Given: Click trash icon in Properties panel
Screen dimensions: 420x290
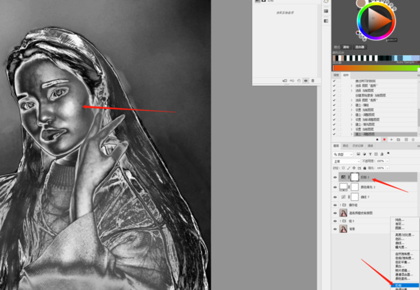Looking at the screenshot, I should 313,80.
